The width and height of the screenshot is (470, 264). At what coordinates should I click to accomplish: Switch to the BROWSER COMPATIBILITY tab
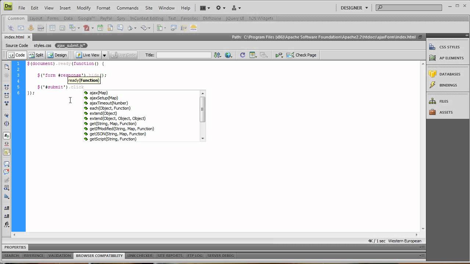[99, 256]
